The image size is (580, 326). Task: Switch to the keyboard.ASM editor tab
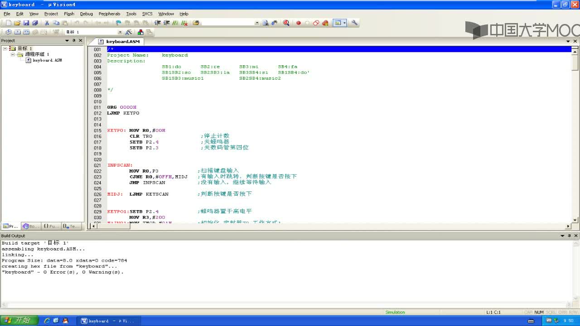pyautogui.click(x=120, y=42)
